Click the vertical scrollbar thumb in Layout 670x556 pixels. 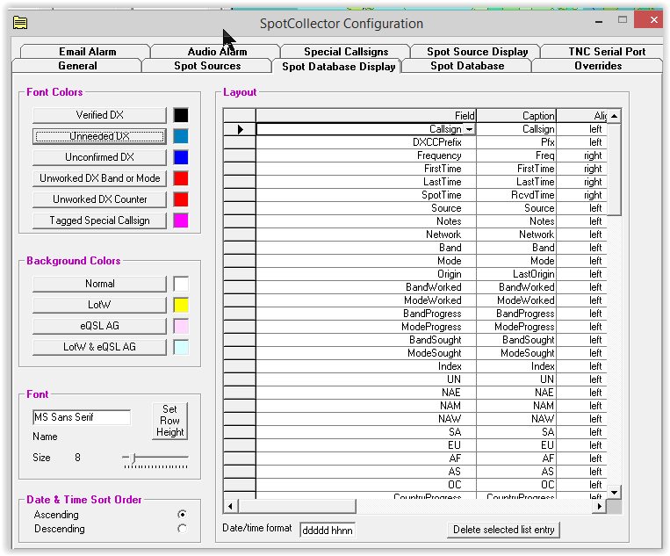(x=614, y=170)
